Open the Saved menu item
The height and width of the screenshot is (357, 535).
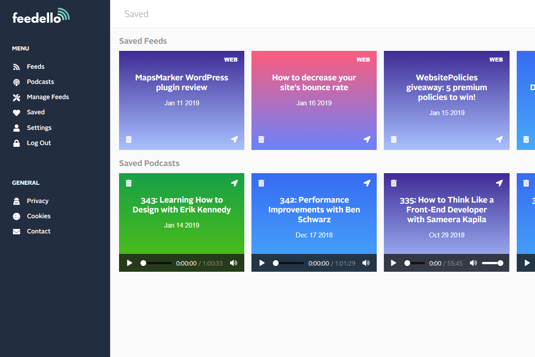pyautogui.click(x=36, y=112)
